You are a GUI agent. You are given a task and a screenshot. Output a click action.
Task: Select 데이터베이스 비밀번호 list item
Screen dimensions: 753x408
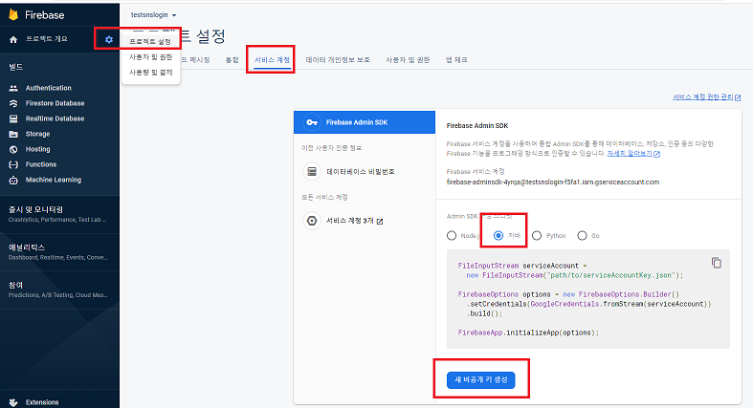(x=365, y=171)
